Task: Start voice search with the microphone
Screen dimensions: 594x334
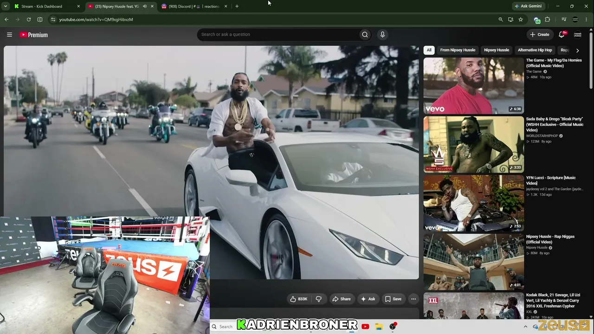Action: point(382,34)
